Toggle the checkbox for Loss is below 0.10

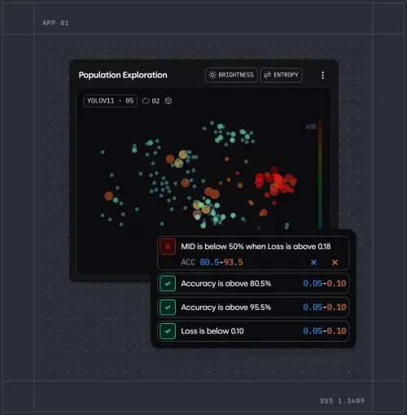click(168, 331)
